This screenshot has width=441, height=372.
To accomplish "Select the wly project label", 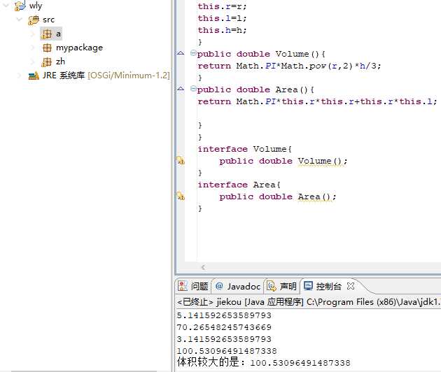I will coord(36,6).
